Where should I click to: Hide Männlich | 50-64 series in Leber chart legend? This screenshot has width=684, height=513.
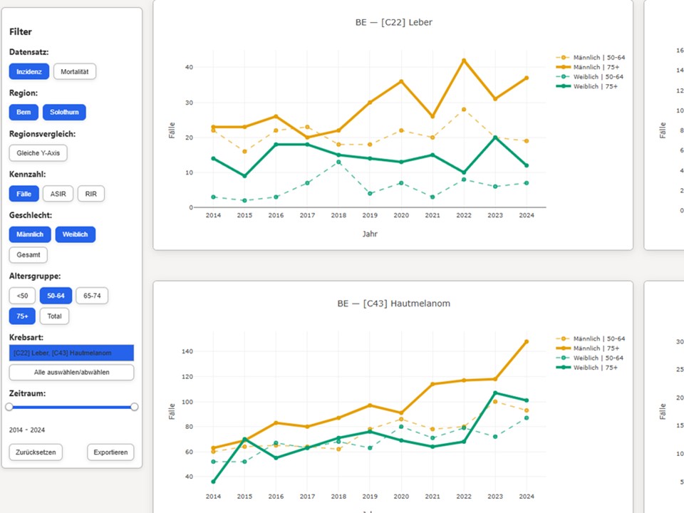590,58
